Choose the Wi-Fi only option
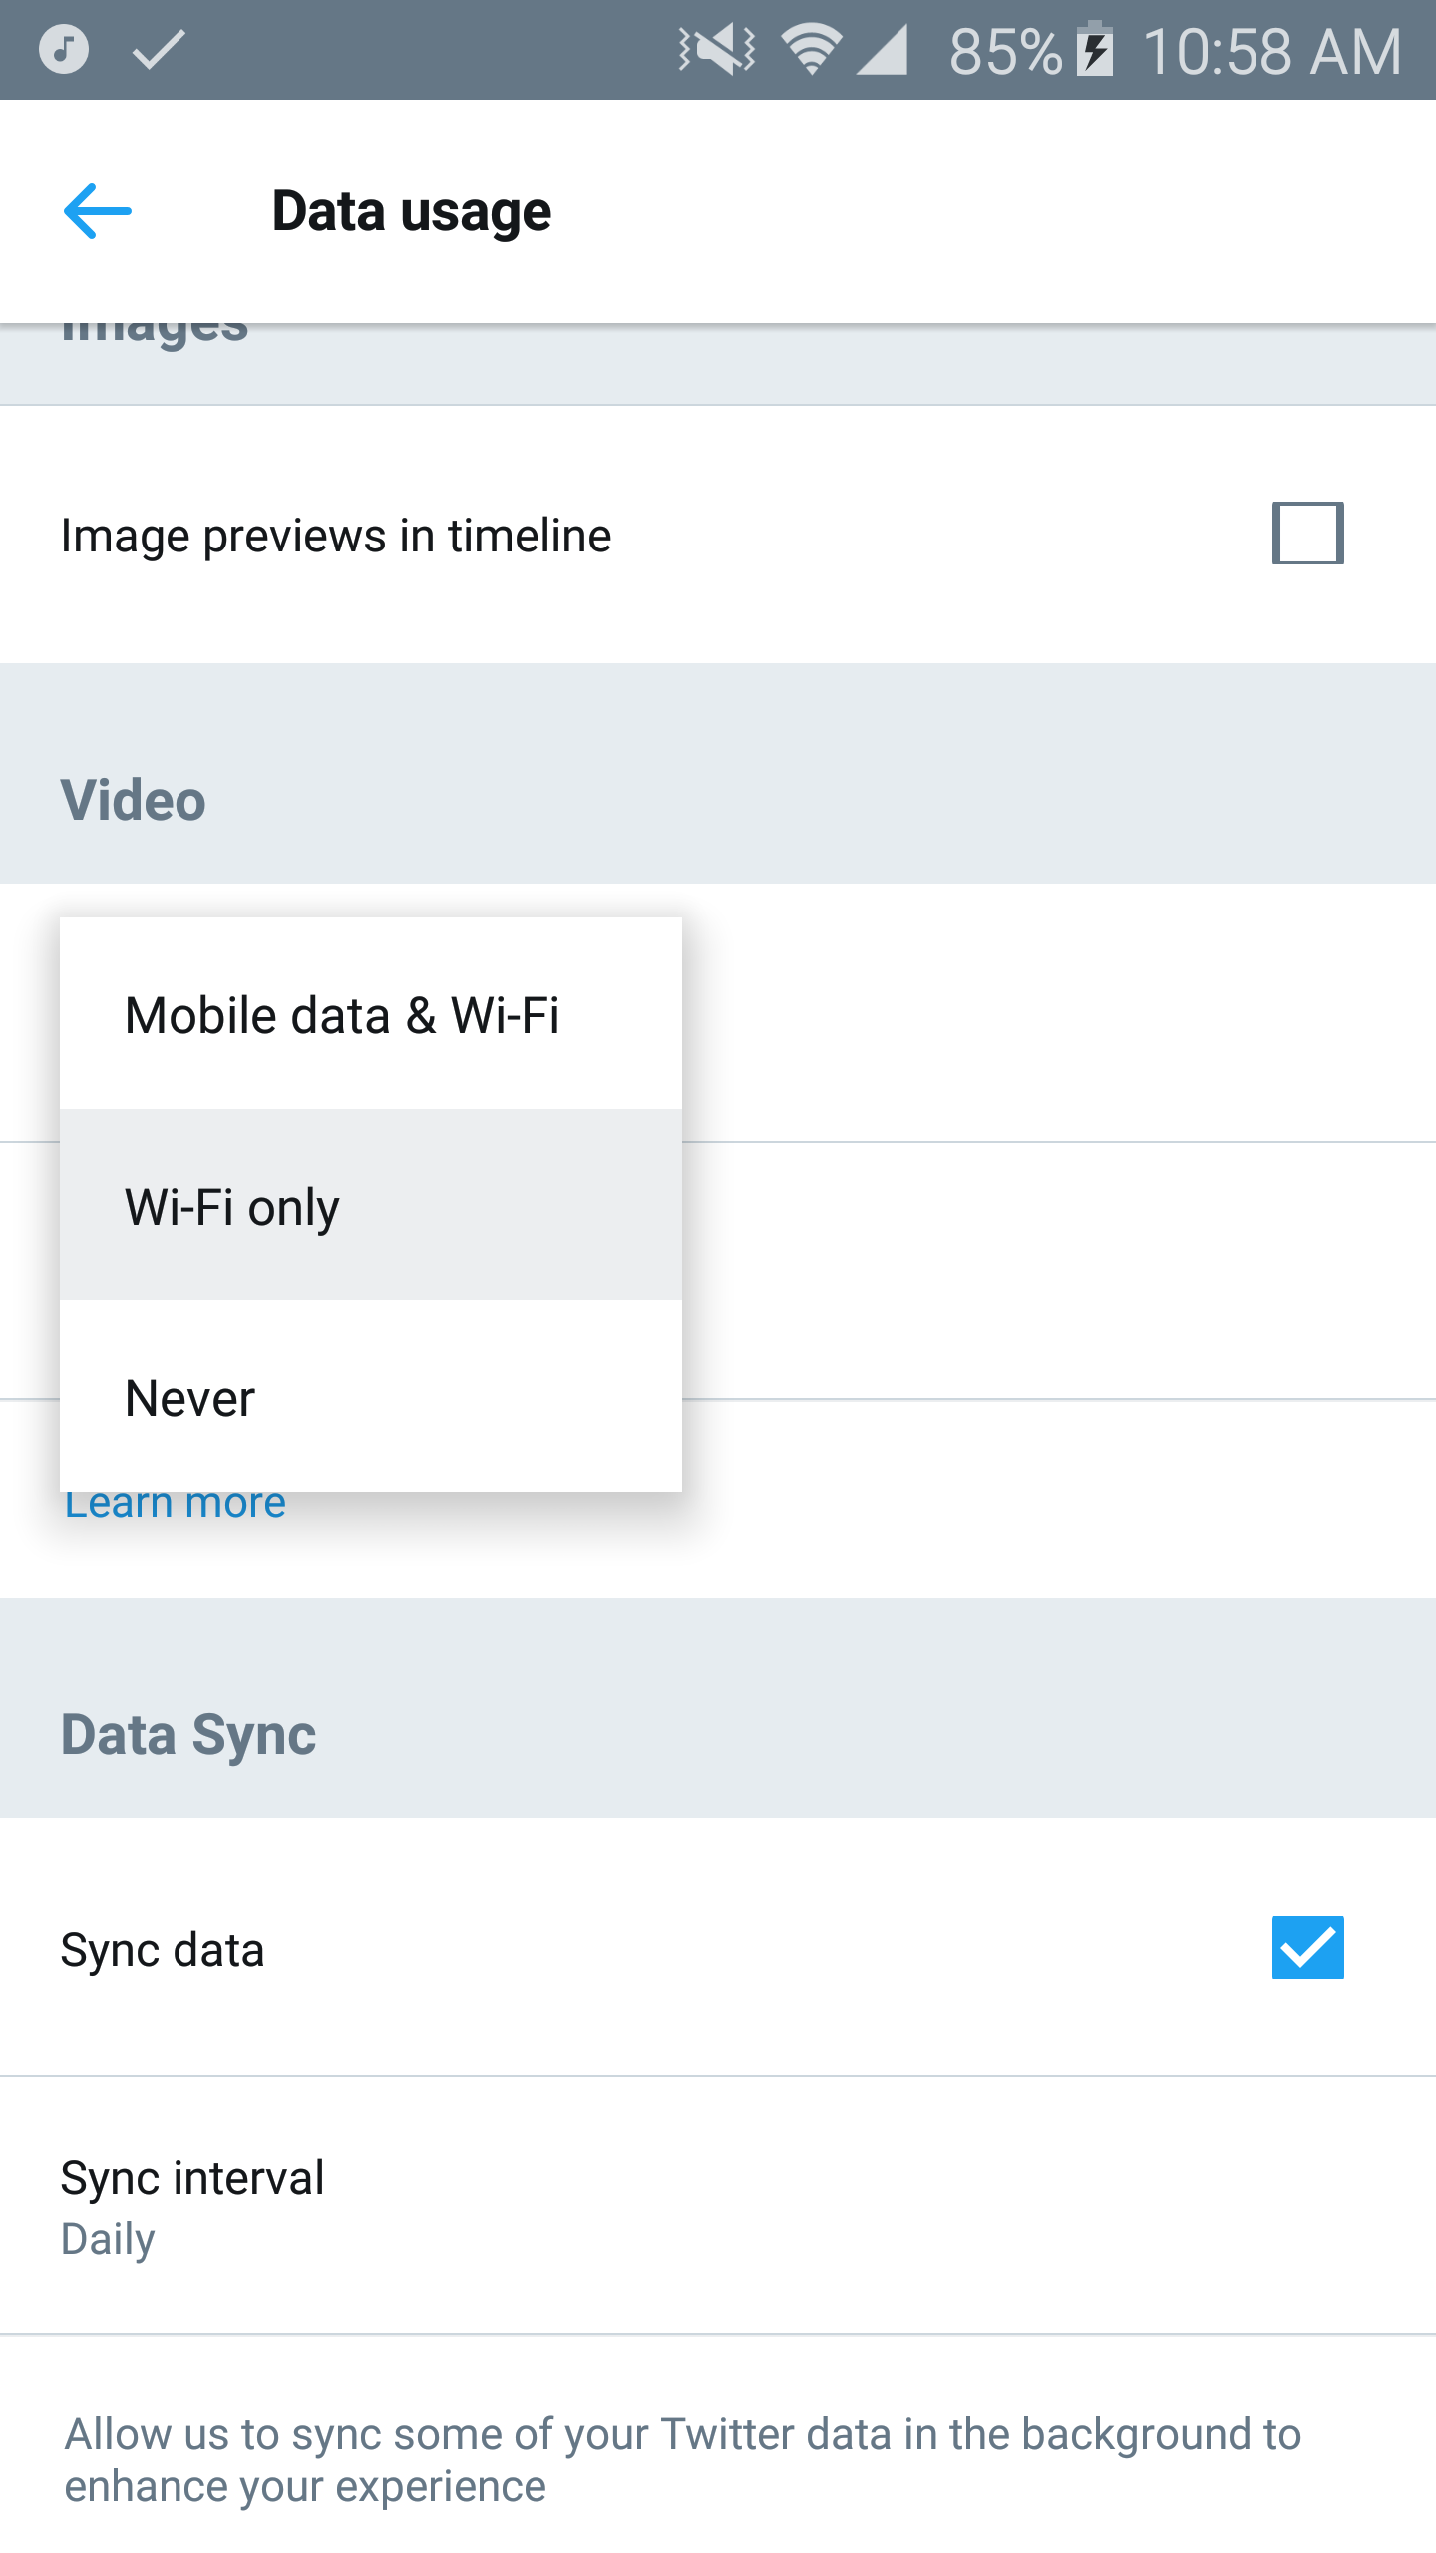 tap(232, 1207)
